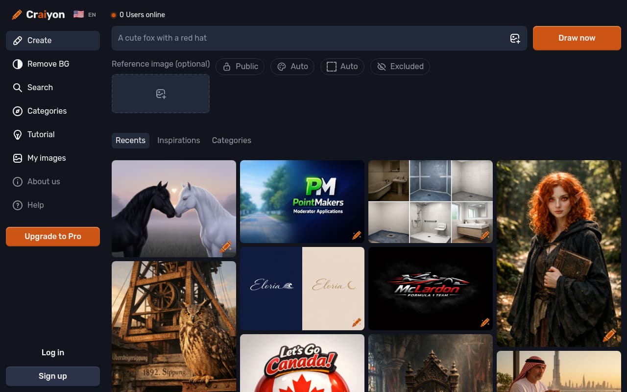627x392 pixels.
Task: Click the Craiyon pencil logo icon
Action: (x=17, y=15)
